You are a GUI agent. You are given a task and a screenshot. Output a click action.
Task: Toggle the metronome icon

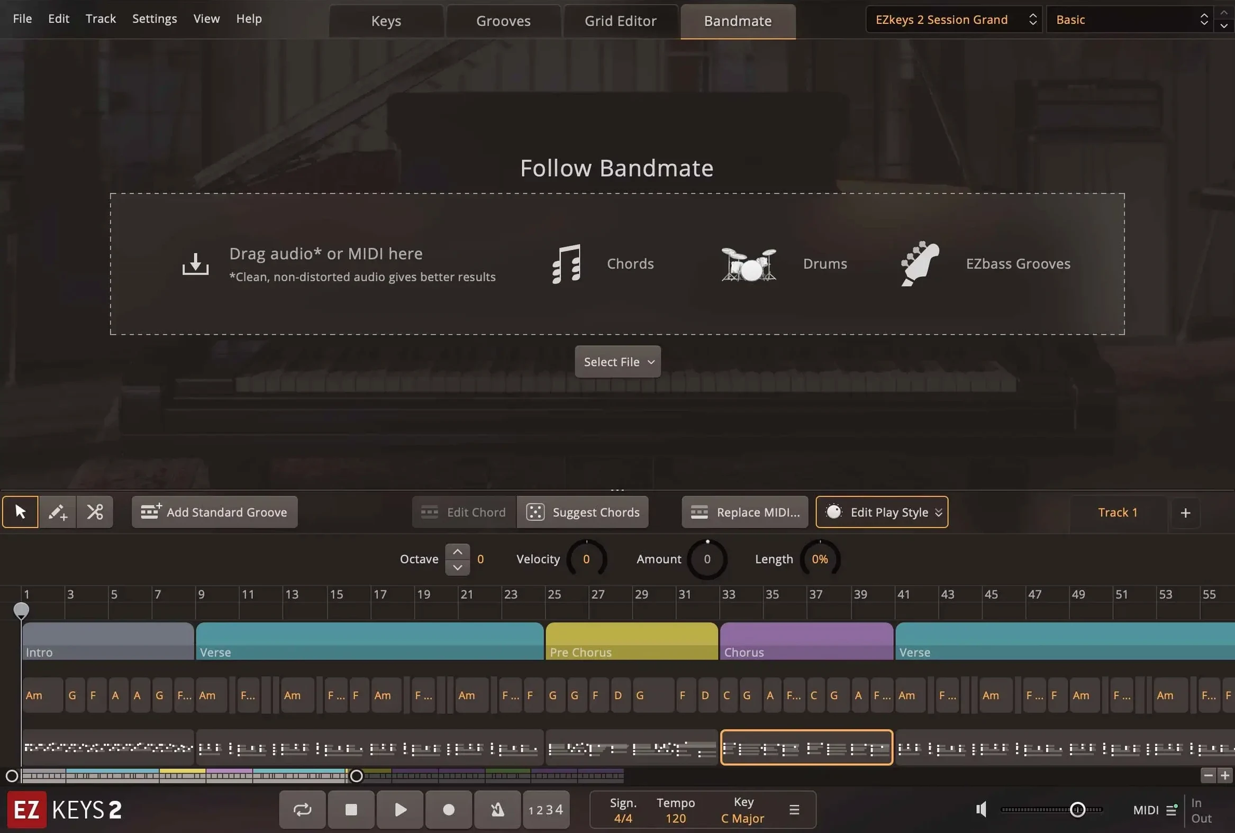click(497, 810)
